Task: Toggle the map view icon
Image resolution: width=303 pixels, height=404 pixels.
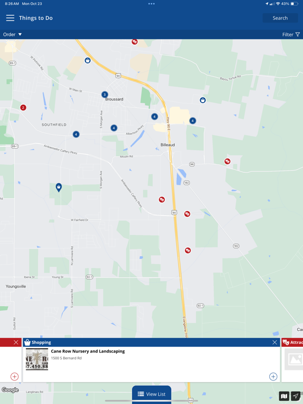Action: pos(284,396)
